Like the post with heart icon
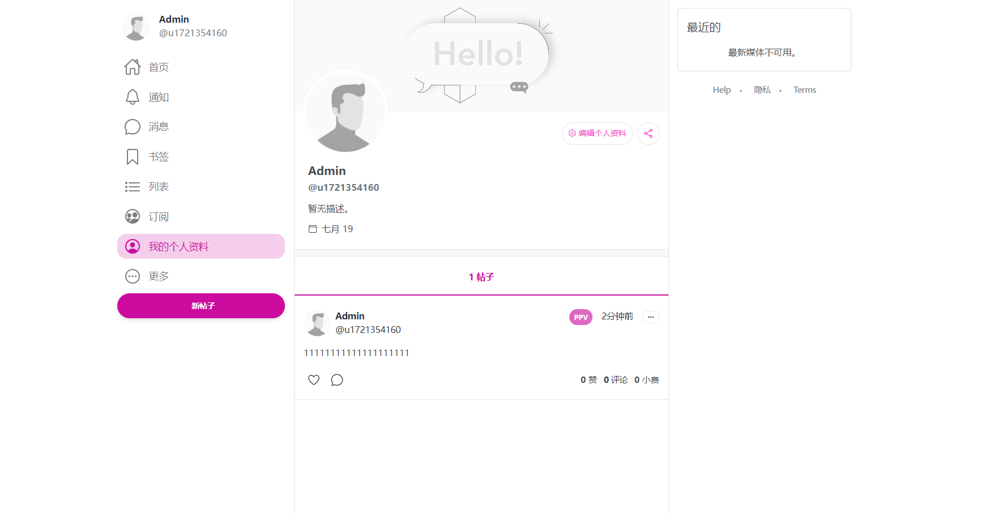 click(x=314, y=380)
